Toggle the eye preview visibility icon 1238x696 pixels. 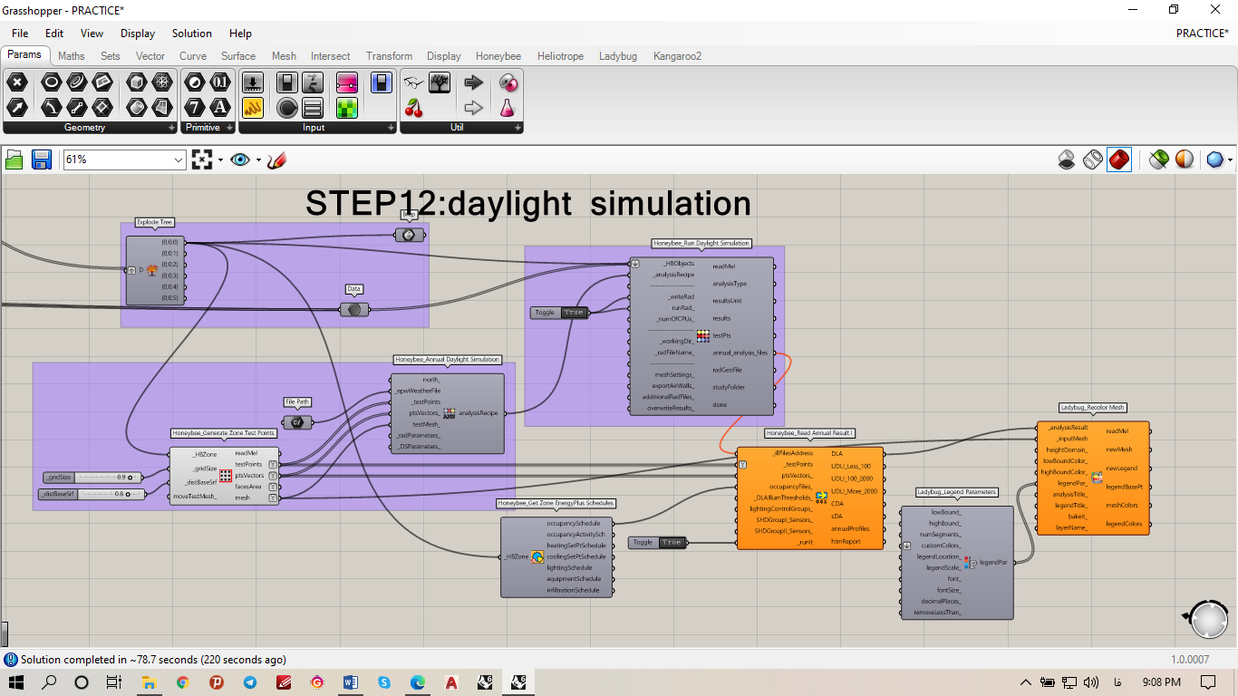[x=239, y=159]
